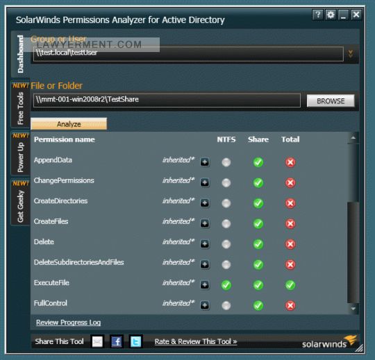375x360 pixels.
Task: Open the help question mark icon
Action: click(x=318, y=15)
